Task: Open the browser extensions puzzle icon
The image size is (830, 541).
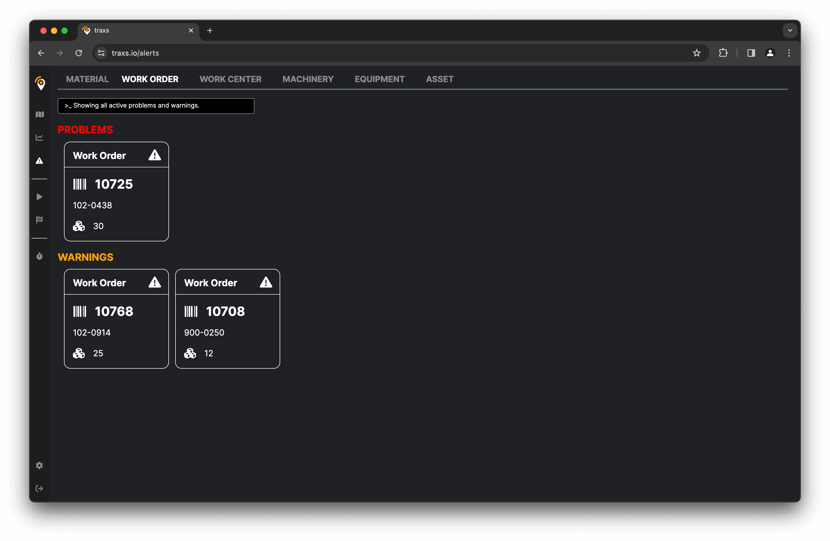Action: (x=723, y=53)
